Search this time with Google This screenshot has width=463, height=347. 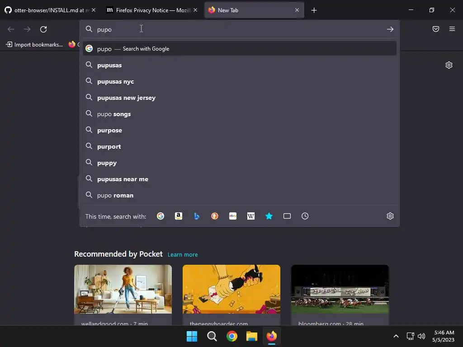(161, 216)
